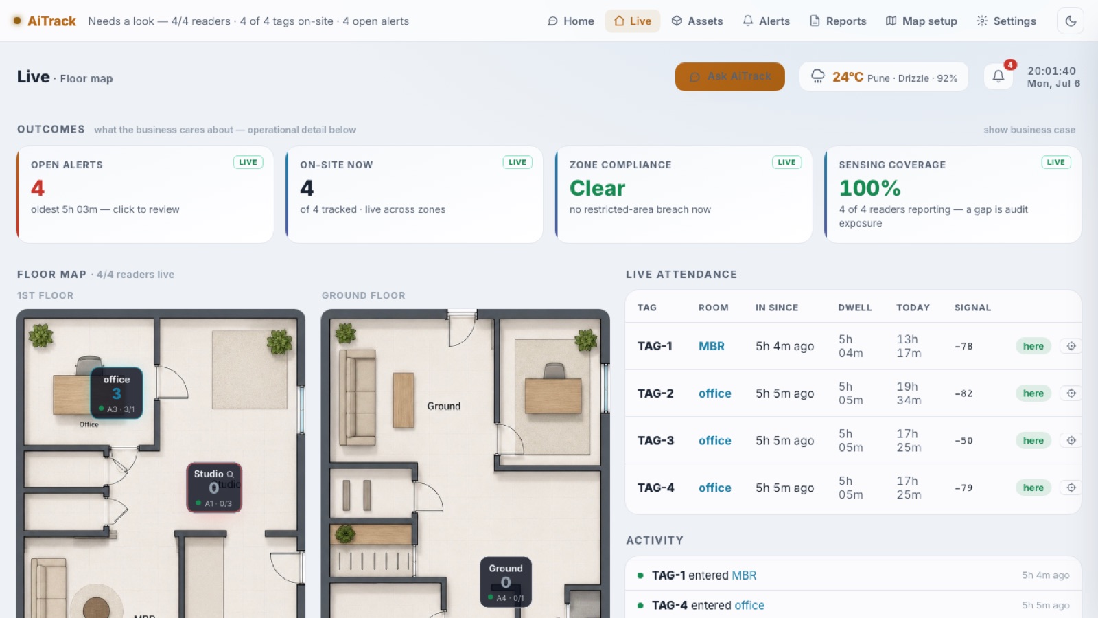Click the GROUND FLOOR map label
Image resolution: width=1098 pixels, height=618 pixels.
click(364, 295)
